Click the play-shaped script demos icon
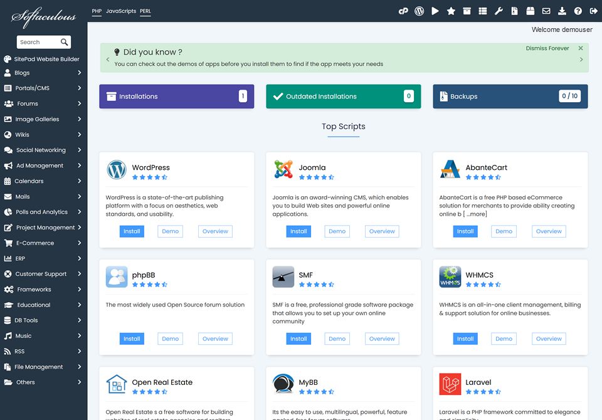The width and height of the screenshot is (602, 420). [435, 11]
